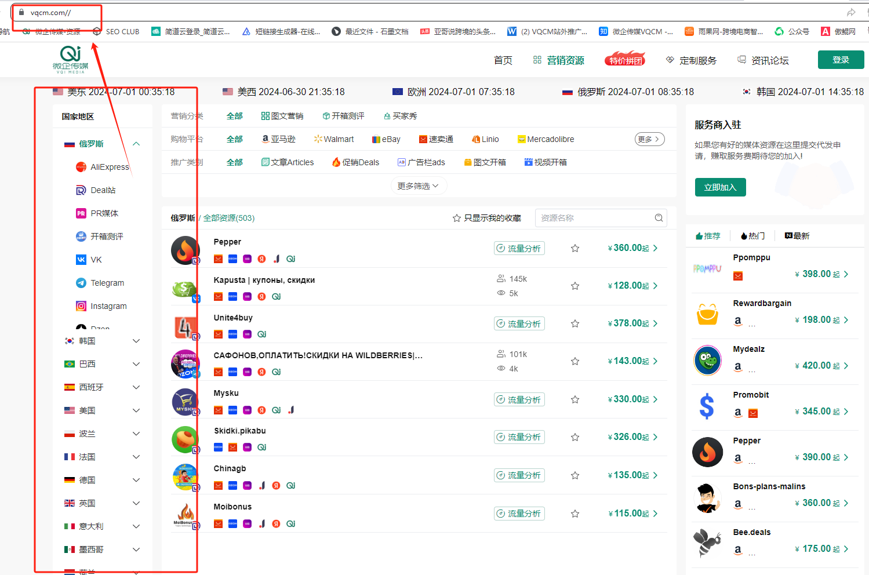Expand the 英国 country section
This screenshot has width=869, height=575.
[x=136, y=503]
